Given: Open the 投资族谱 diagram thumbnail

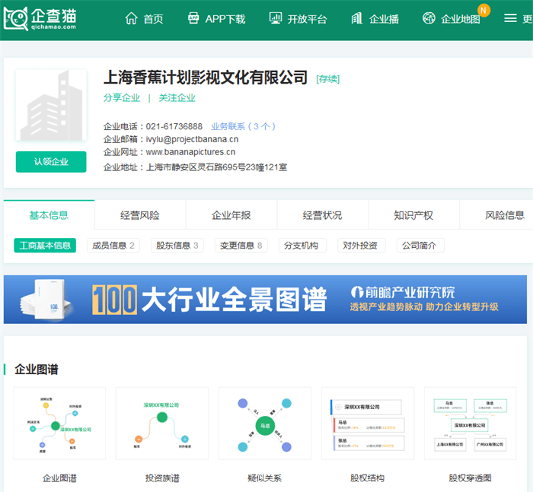Looking at the screenshot, I should (162, 424).
